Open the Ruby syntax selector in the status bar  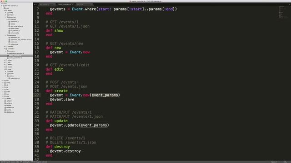285,162
